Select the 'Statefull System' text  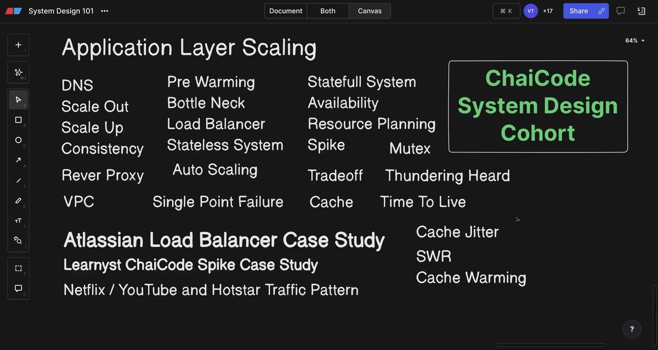coord(362,82)
